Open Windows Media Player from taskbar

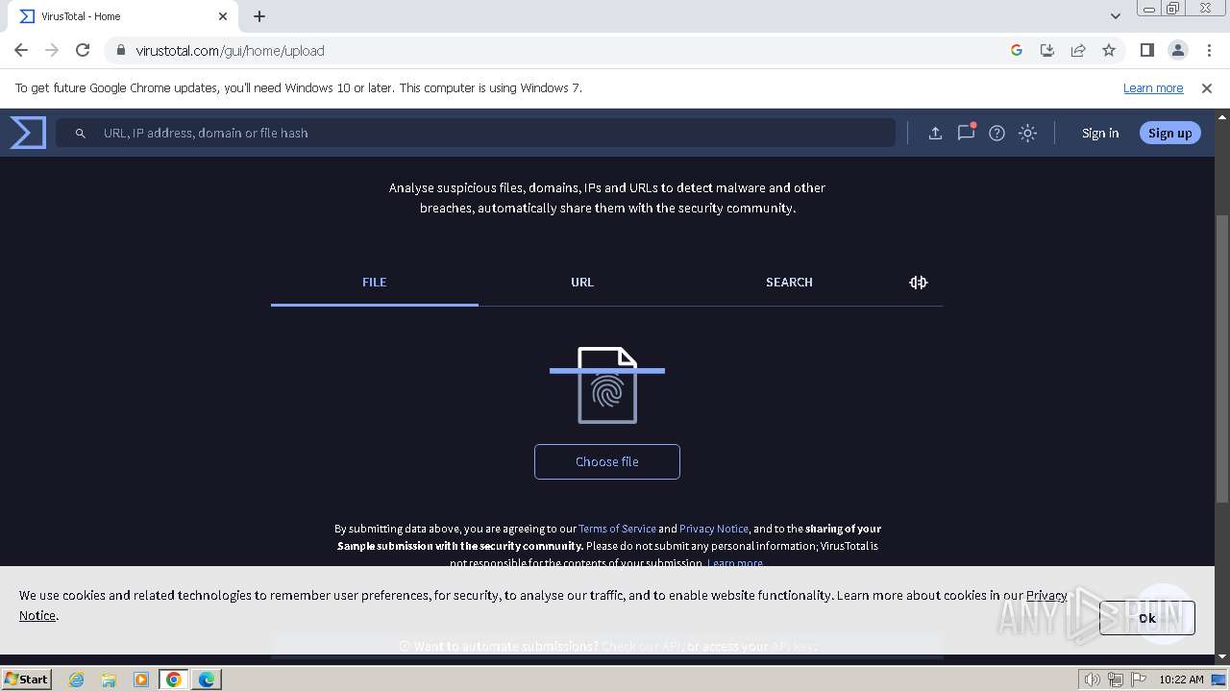[x=141, y=680]
